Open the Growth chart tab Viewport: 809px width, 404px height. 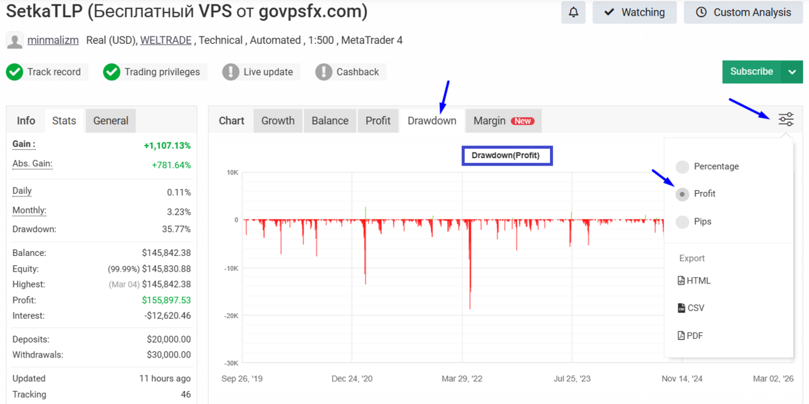[x=278, y=121]
